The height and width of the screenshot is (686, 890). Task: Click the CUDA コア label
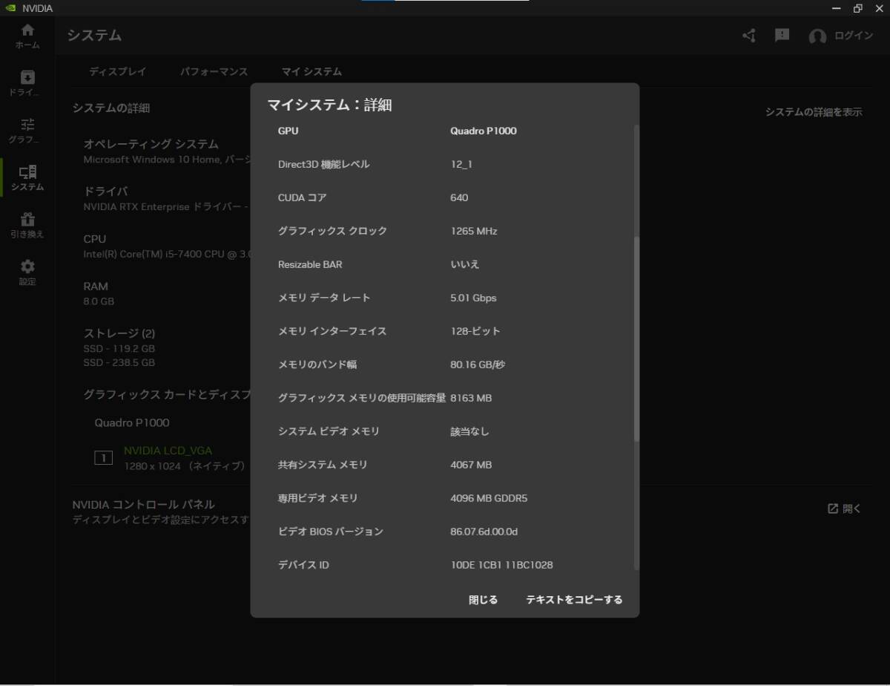tap(302, 197)
